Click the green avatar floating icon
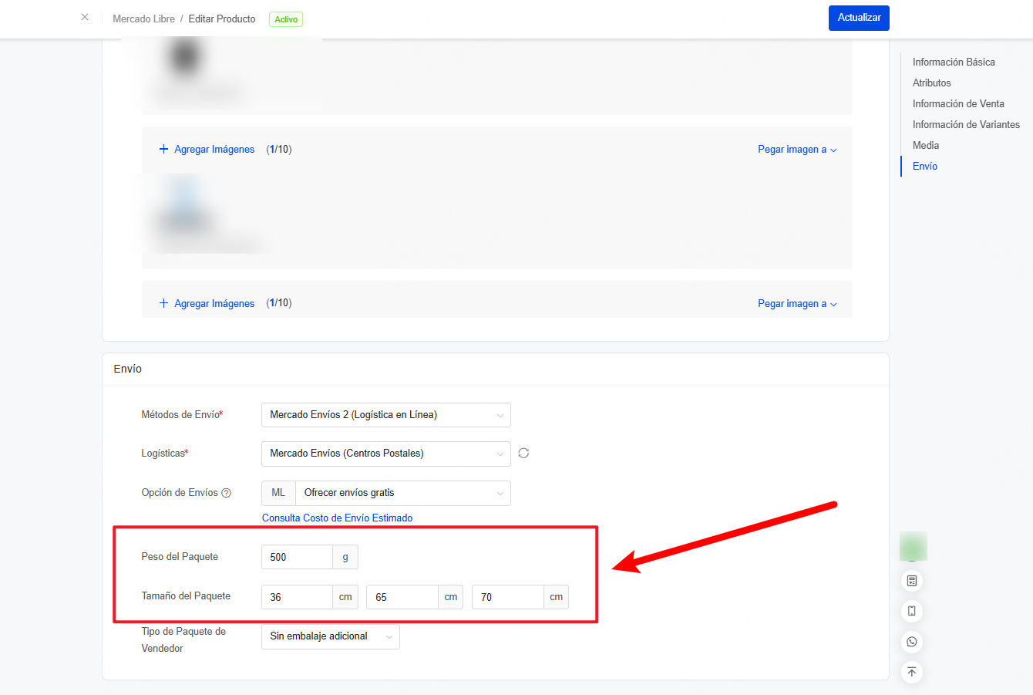Image resolution: width=1033 pixels, height=695 pixels. pos(913,546)
